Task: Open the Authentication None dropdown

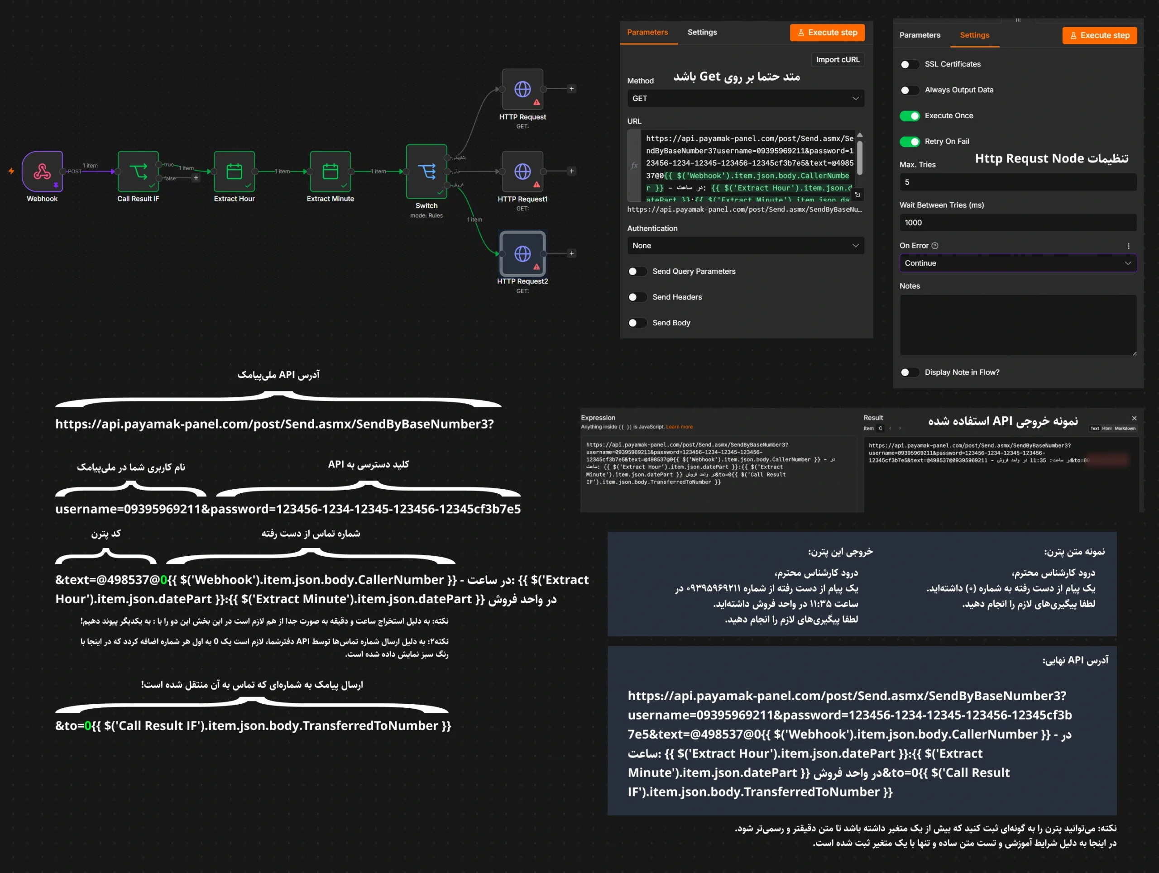Action: click(x=746, y=246)
